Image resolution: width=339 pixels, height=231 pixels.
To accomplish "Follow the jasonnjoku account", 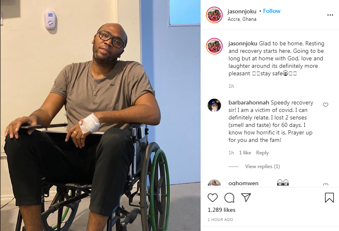I will [x=272, y=11].
